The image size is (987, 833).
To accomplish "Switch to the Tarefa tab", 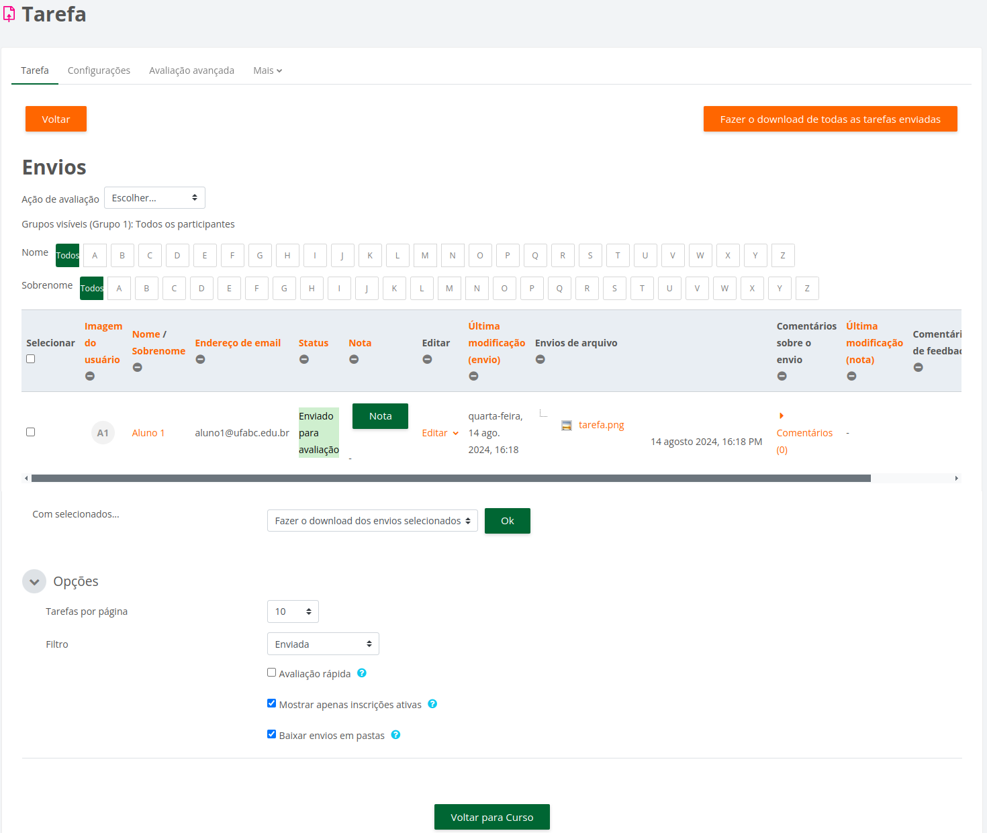I will click(35, 70).
